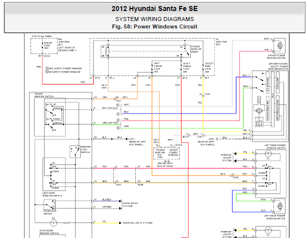Viewport: 307px width, 238px height.
Task: Click the ILL lamp symbol in driver switch
Action: [x=54, y=223]
